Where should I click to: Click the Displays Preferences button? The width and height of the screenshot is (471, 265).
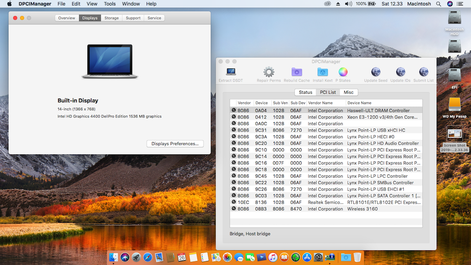175,144
